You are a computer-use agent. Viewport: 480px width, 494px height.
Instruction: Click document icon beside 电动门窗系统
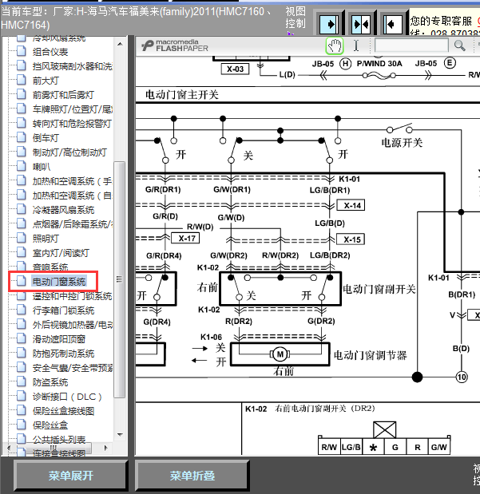tap(21, 281)
